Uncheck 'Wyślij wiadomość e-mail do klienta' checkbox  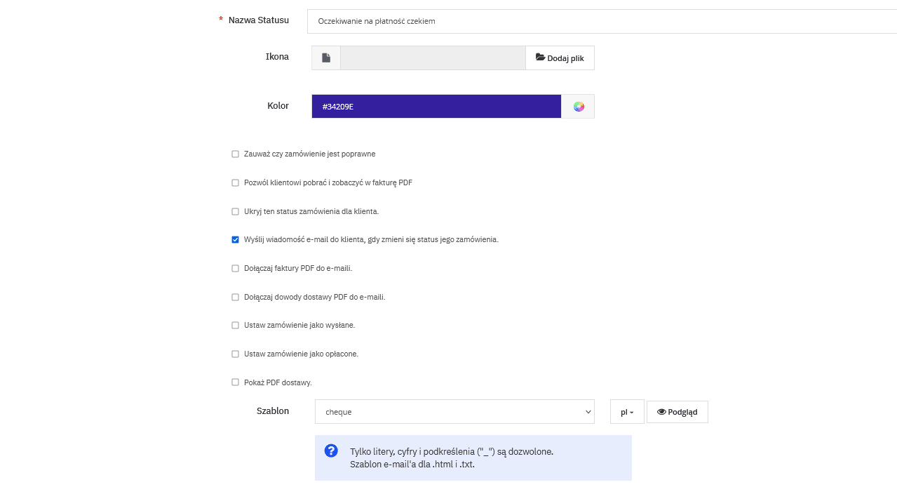[x=236, y=239]
